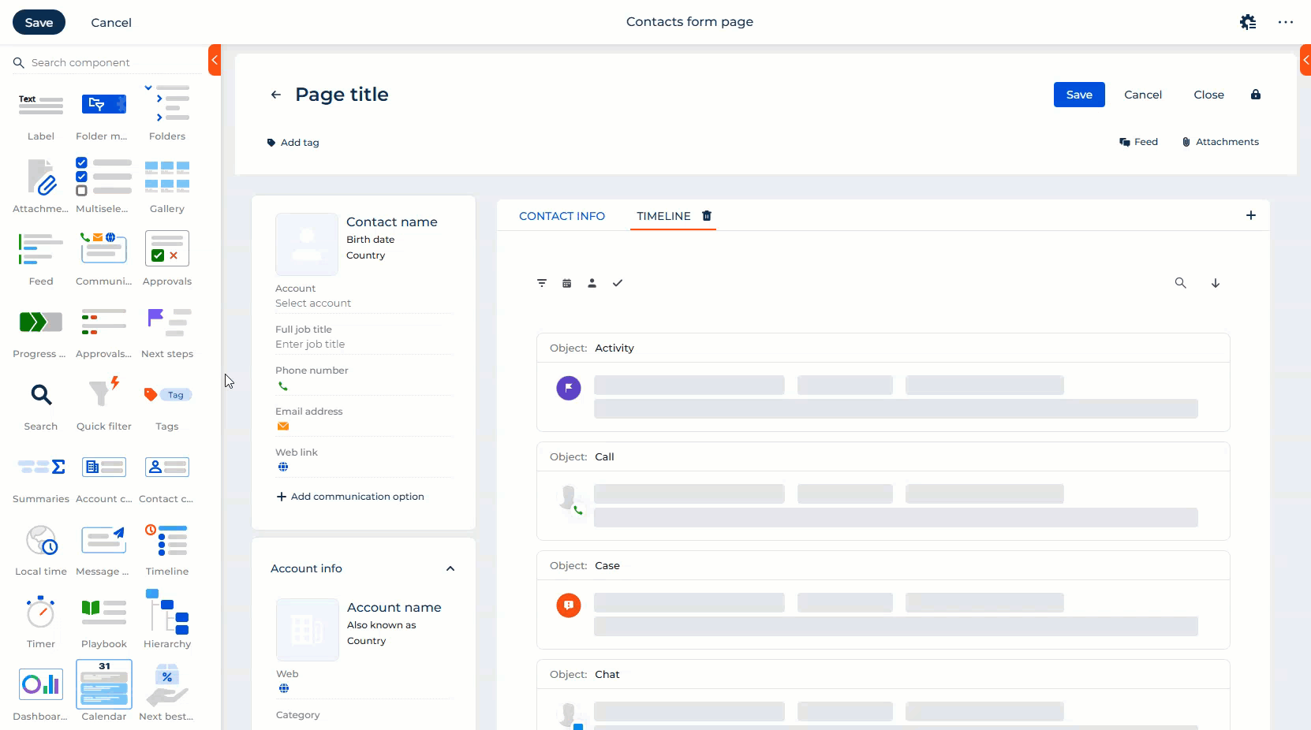Select the Calendar component
The width and height of the screenshot is (1311, 730).
(104, 686)
